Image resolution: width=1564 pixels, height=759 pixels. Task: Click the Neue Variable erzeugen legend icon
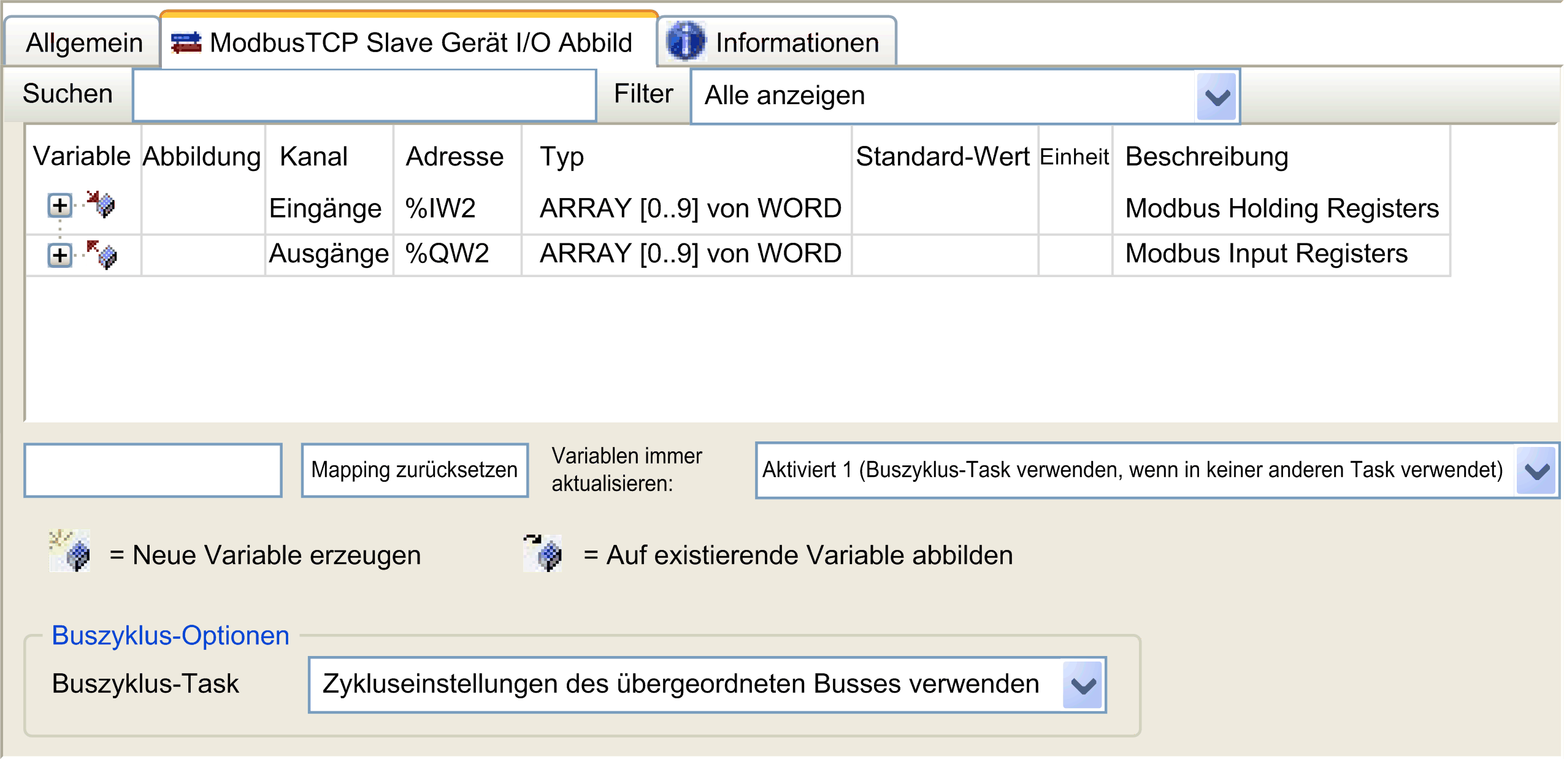point(70,551)
